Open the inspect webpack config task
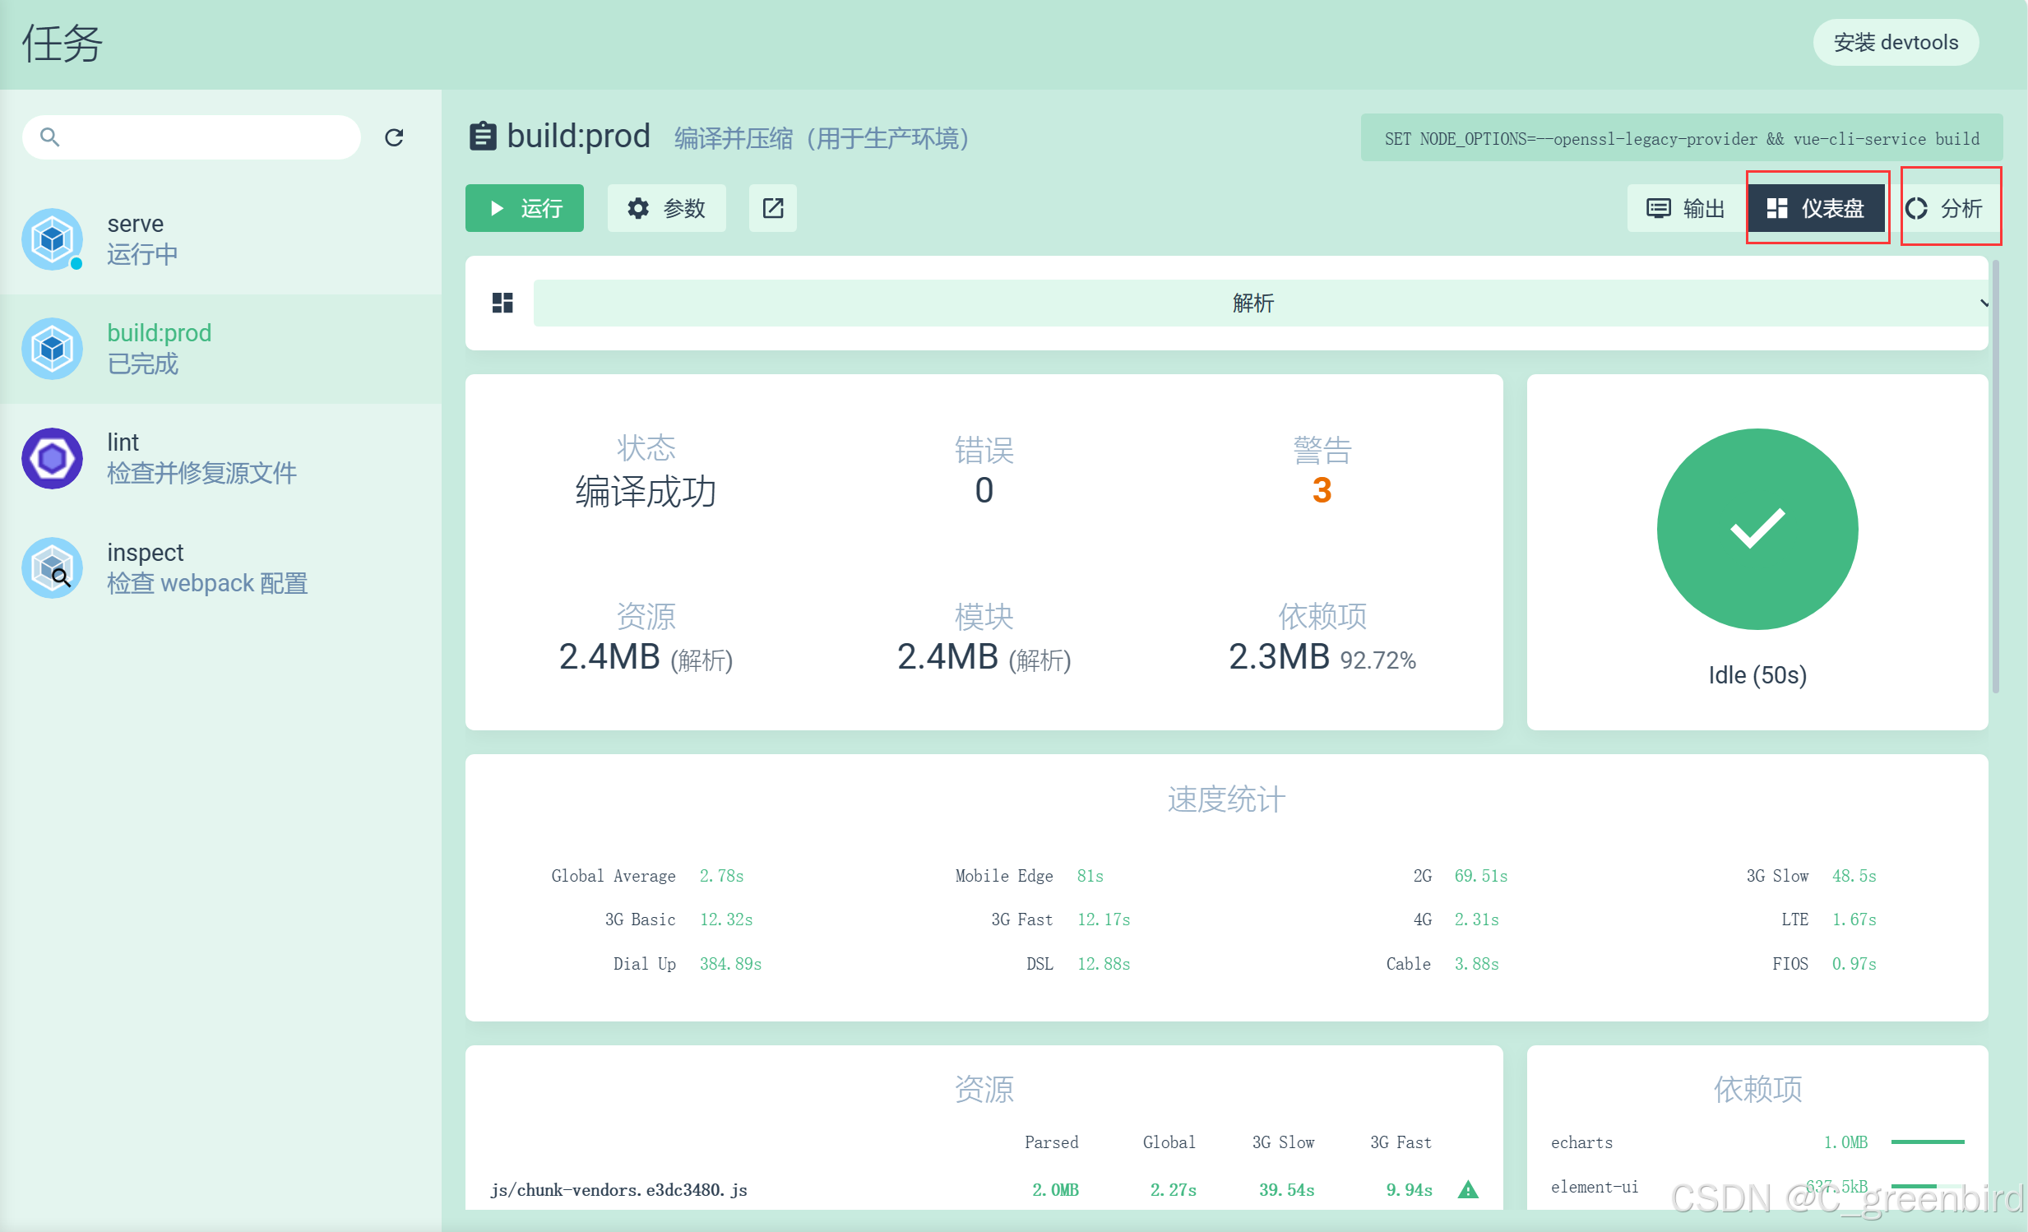Screen dimensions: 2028x1232 pos(220,567)
